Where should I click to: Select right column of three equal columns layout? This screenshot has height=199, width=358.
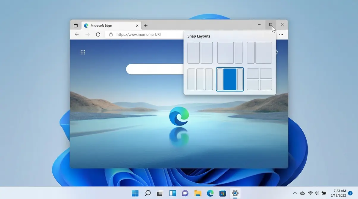coord(209,79)
